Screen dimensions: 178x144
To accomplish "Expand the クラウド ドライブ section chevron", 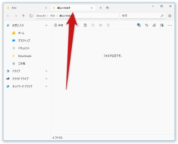I will [47, 79].
